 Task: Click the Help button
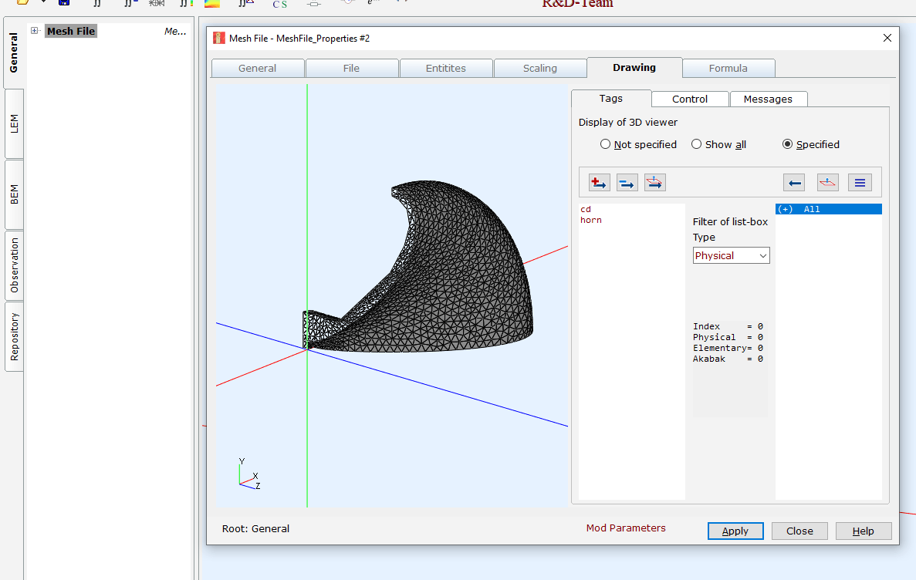tap(864, 531)
